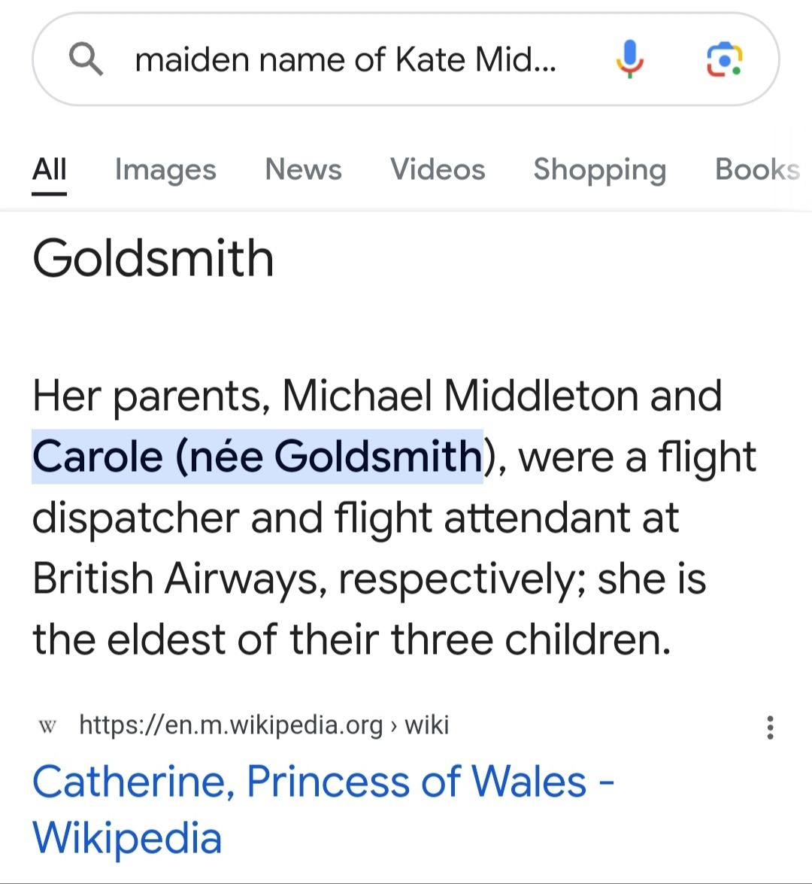Open the Videos results tab
Viewport: 812px width, 884px height.
click(x=438, y=170)
